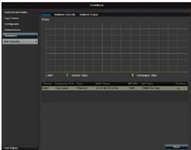Click the Back button
Screen dimensions: 191x150
point(177,147)
